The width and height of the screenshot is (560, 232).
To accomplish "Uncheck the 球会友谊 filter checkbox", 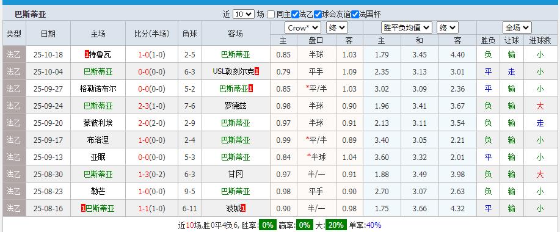I will [318, 15].
